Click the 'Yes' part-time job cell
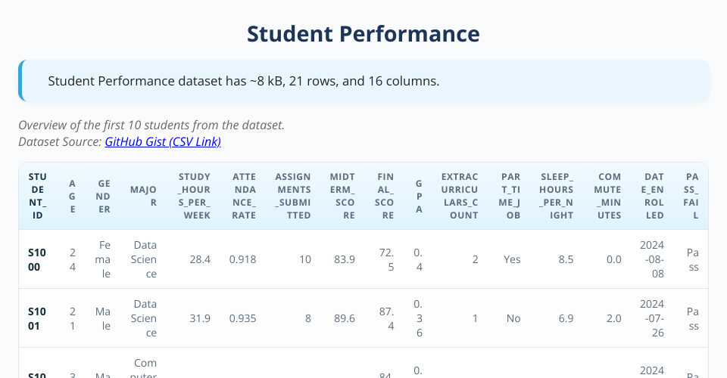The width and height of the screenshot is (727, 378). click(x=512, y=259)
